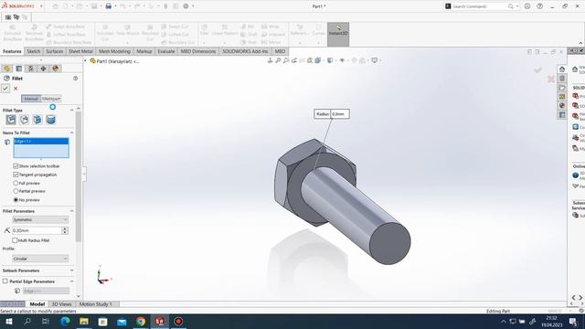
Task: Open Custom Properties tab in task pane
Action: 562,115
